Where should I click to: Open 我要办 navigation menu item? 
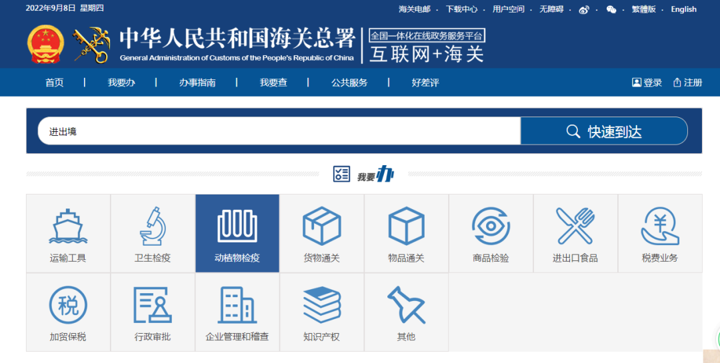click(121, 83)
